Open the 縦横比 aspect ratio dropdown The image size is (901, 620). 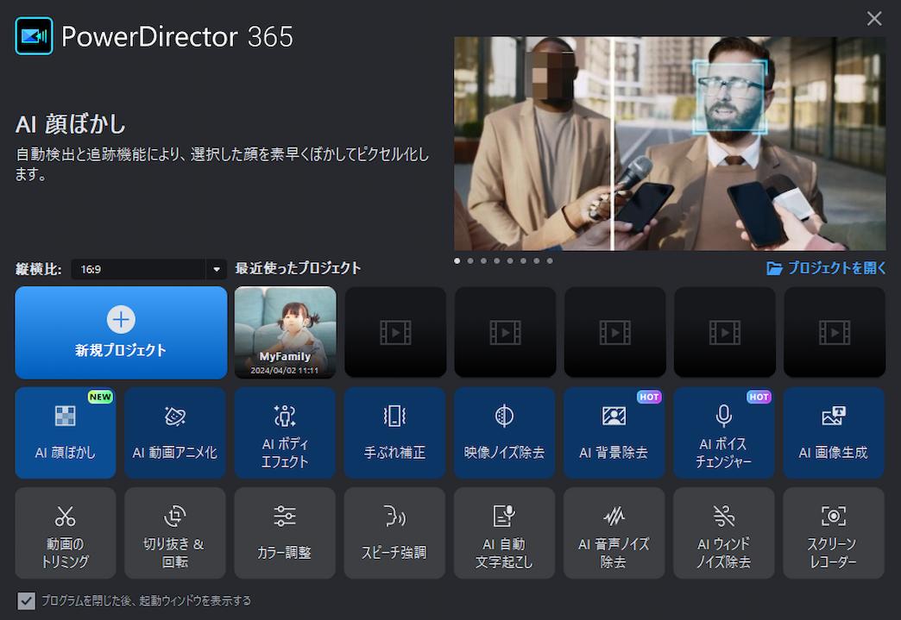[147, 268]
